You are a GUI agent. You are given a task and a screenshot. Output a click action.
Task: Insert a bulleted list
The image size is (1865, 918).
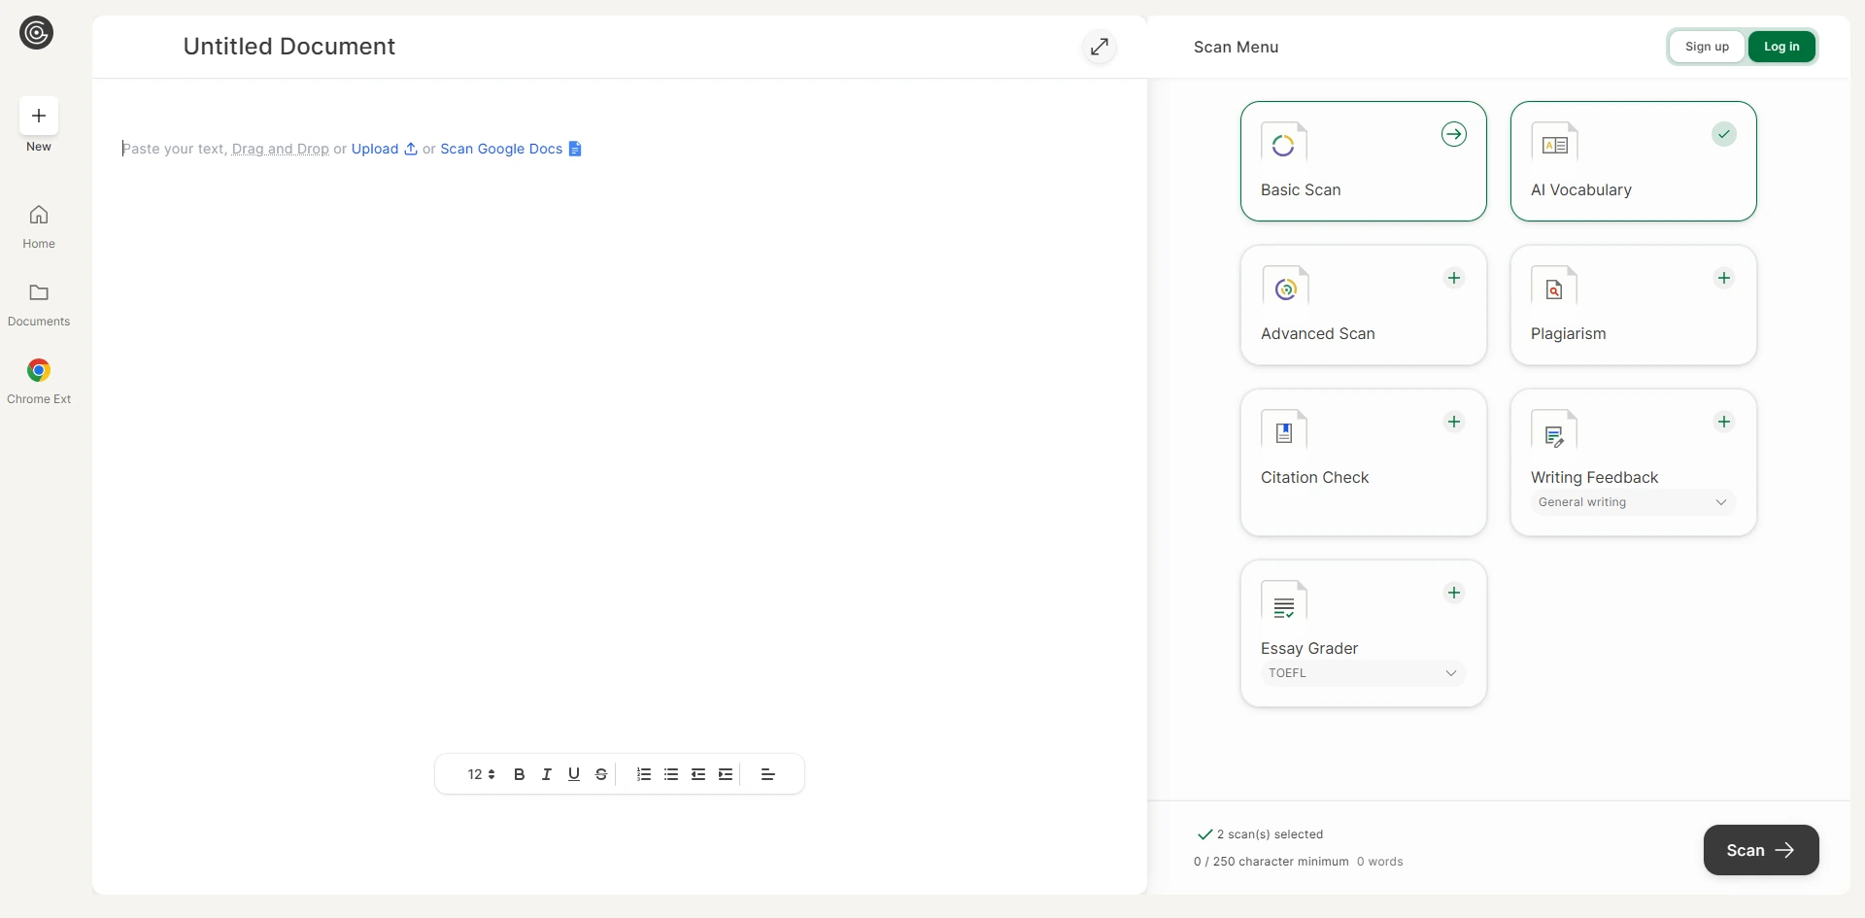(x=671, y=774)
